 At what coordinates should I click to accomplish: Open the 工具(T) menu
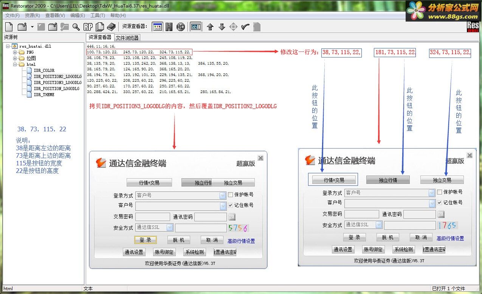98,16
